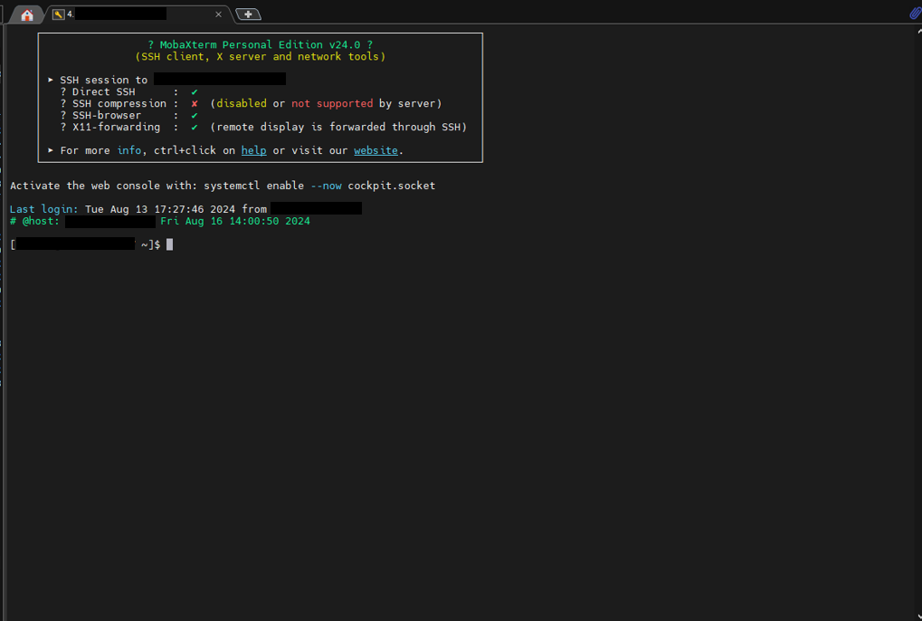
Task: Click the paperclip icon at top right
Action: click(915, 13)
